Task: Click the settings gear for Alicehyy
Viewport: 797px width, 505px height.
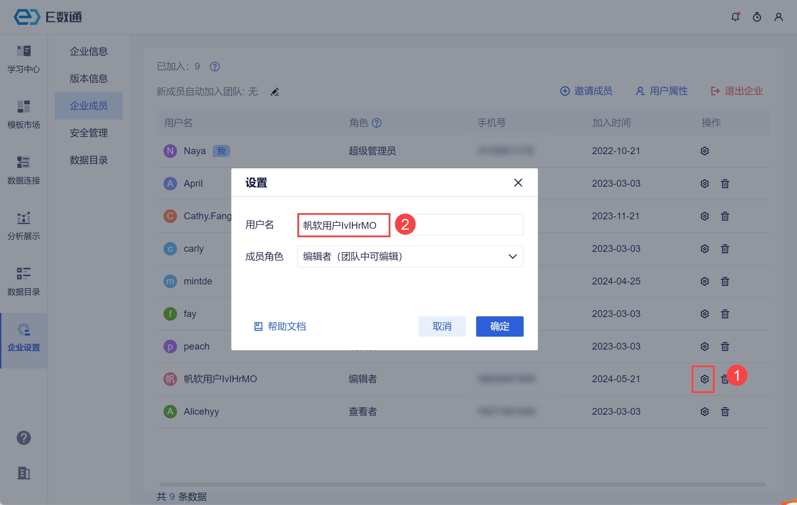Action: coord(704,412)
